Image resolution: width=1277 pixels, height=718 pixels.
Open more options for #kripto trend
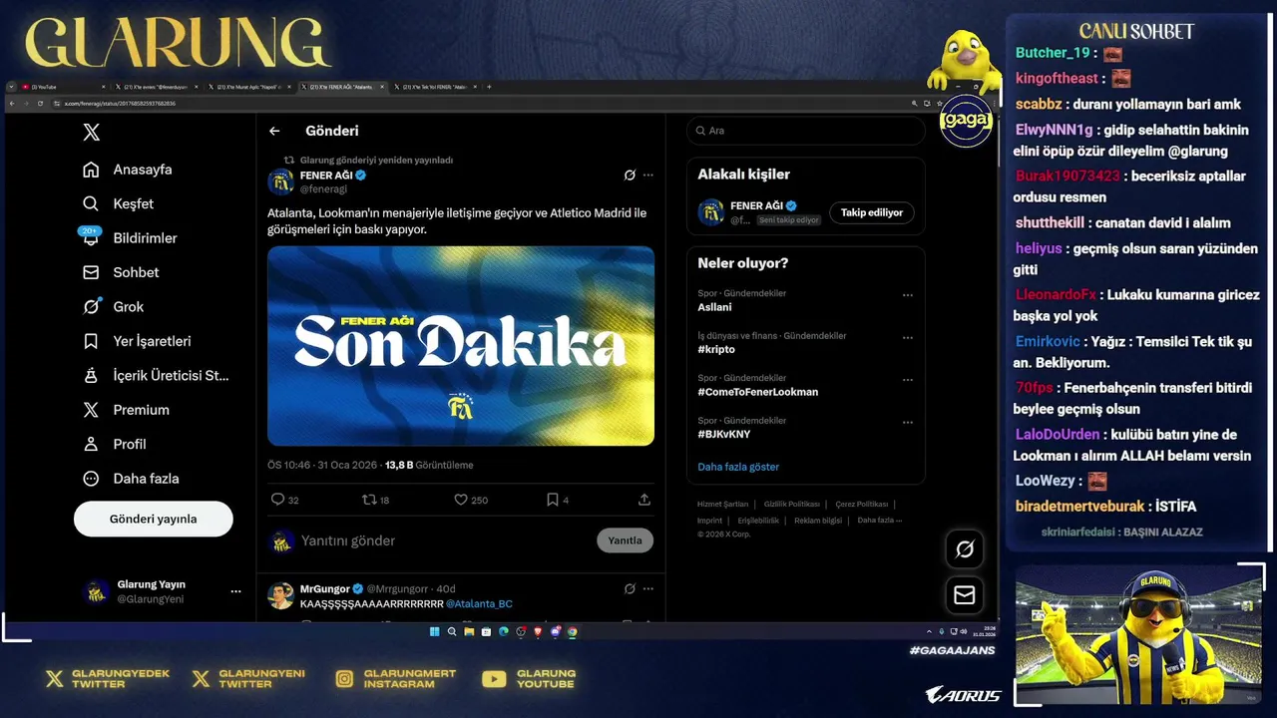pyautogui.click(x=908, y=338)
